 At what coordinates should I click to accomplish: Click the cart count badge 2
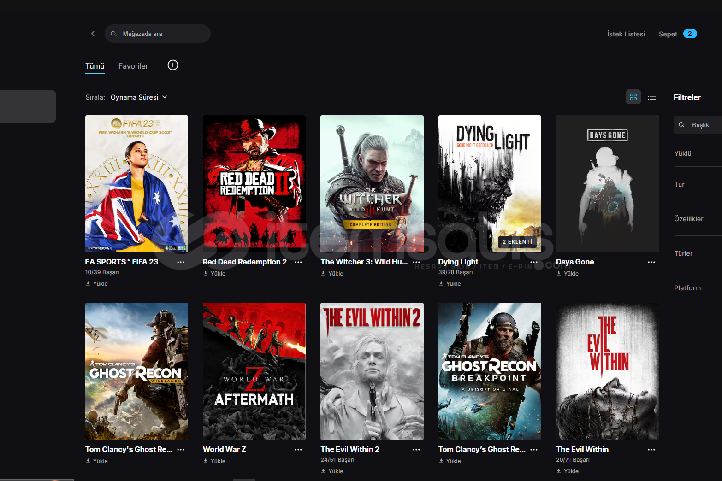[690, 34]
